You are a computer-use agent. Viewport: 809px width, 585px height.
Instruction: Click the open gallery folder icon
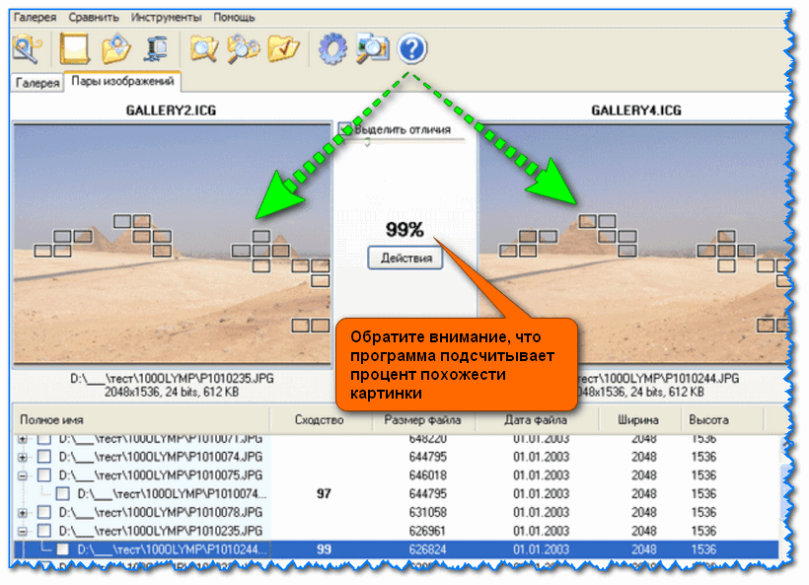[x=115, y=48]
